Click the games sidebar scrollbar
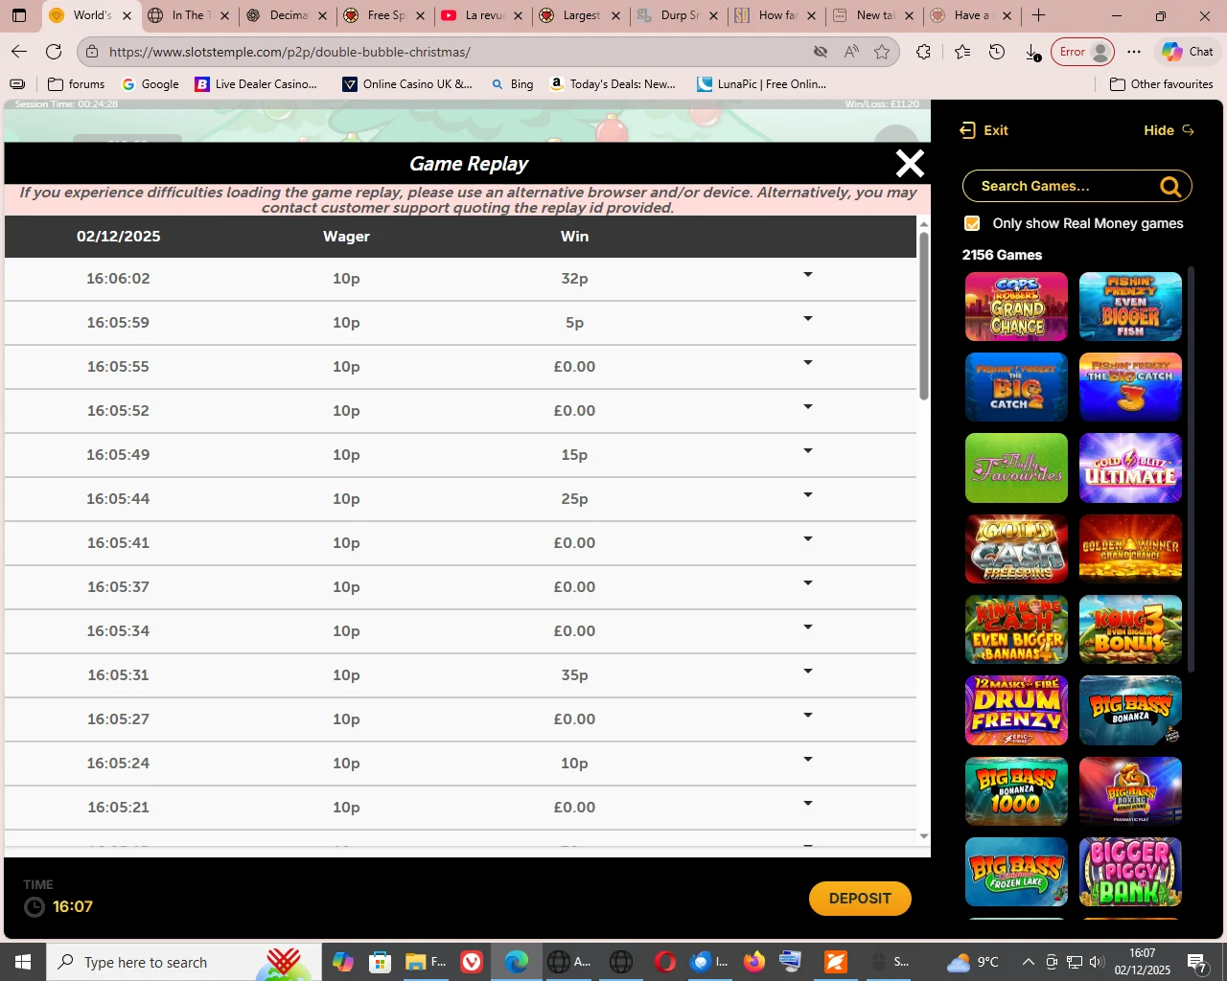Image resolution: width=1227 pixels, height=981 pixels. click(x=1192, y=469)
